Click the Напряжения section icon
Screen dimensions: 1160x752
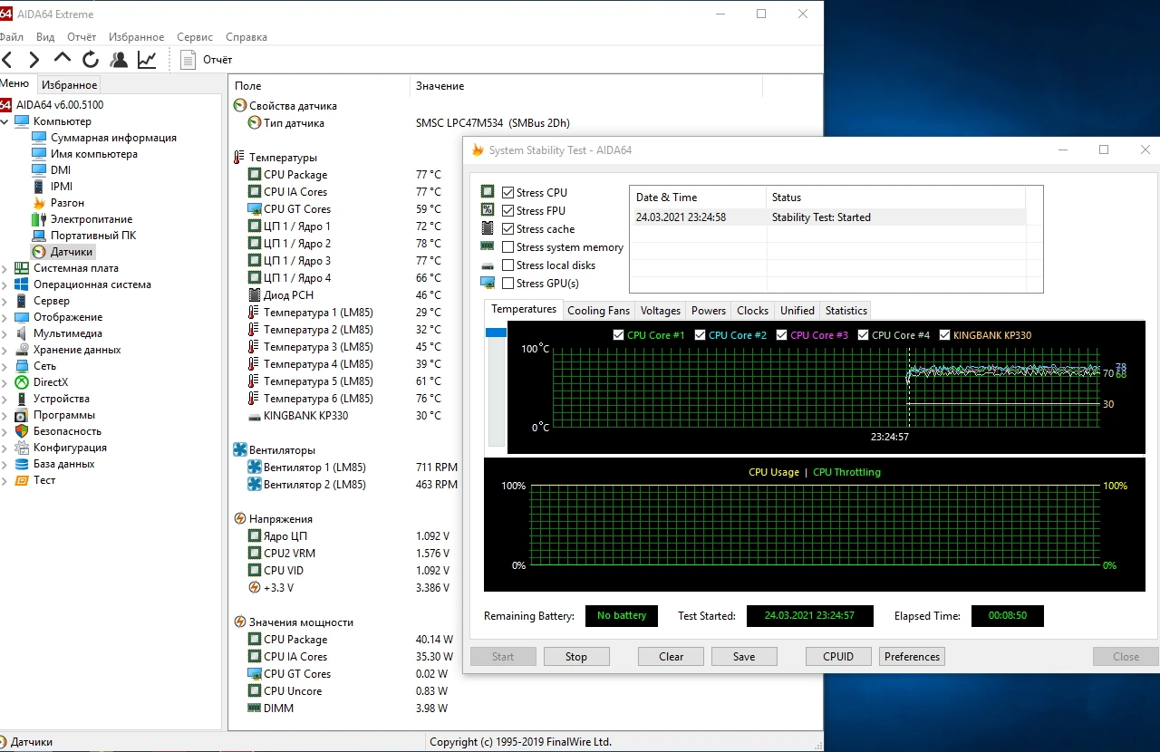click(x=240, y=519)
